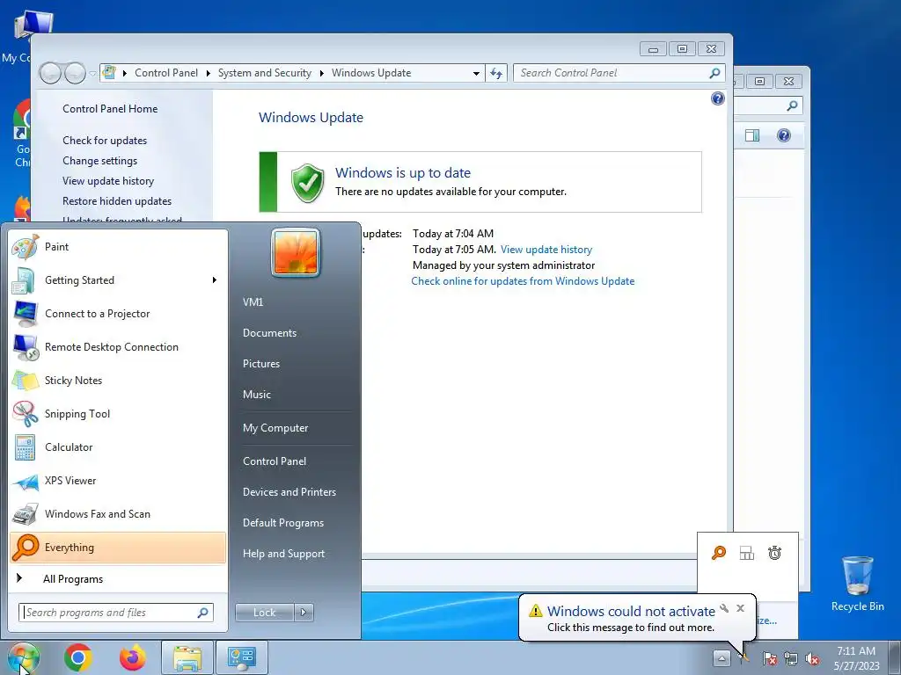Open Pictures from the Start menu
Viewport: 901px width, 675px height.
click(x=260, y=364)
